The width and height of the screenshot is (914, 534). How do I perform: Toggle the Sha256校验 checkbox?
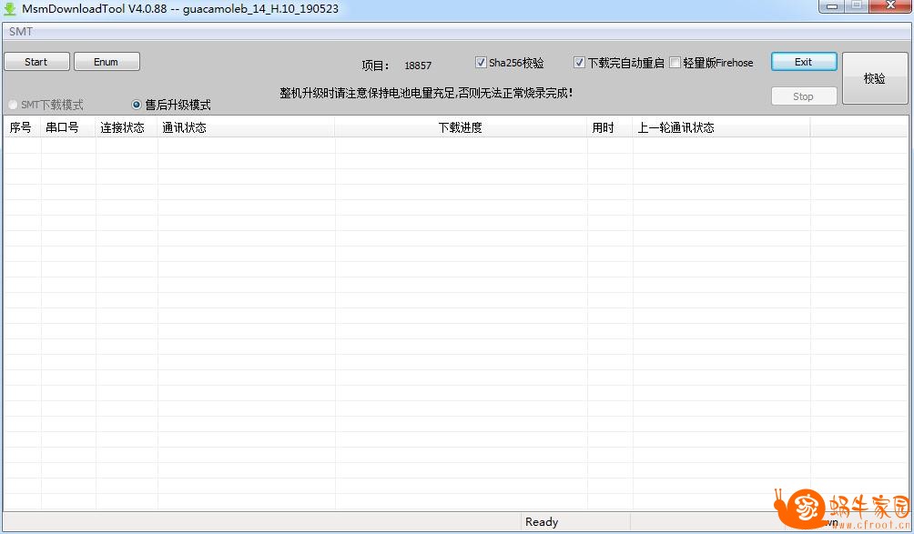coord(481,62)
